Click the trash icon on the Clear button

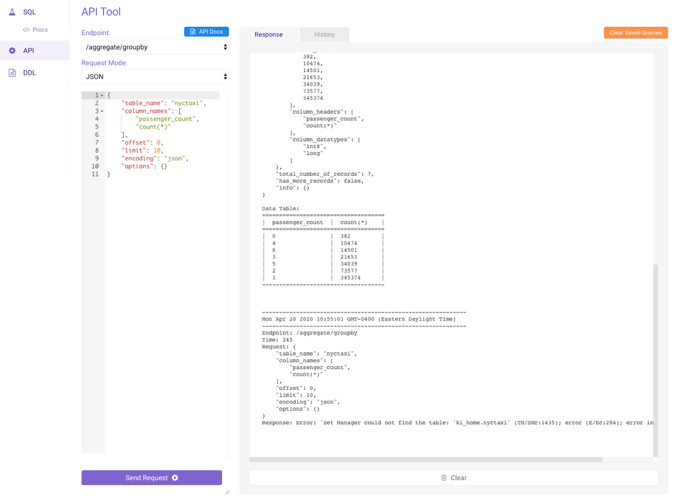[x=442, y=477]
